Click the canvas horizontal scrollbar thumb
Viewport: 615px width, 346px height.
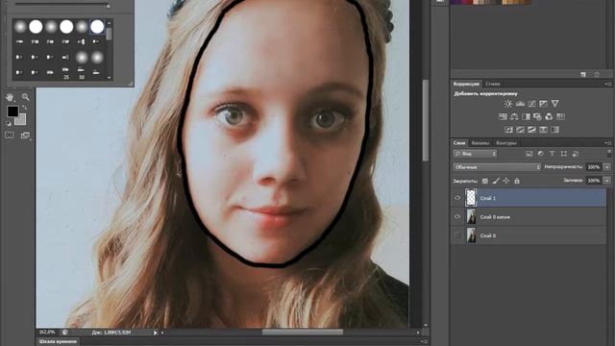click(303, 333)
